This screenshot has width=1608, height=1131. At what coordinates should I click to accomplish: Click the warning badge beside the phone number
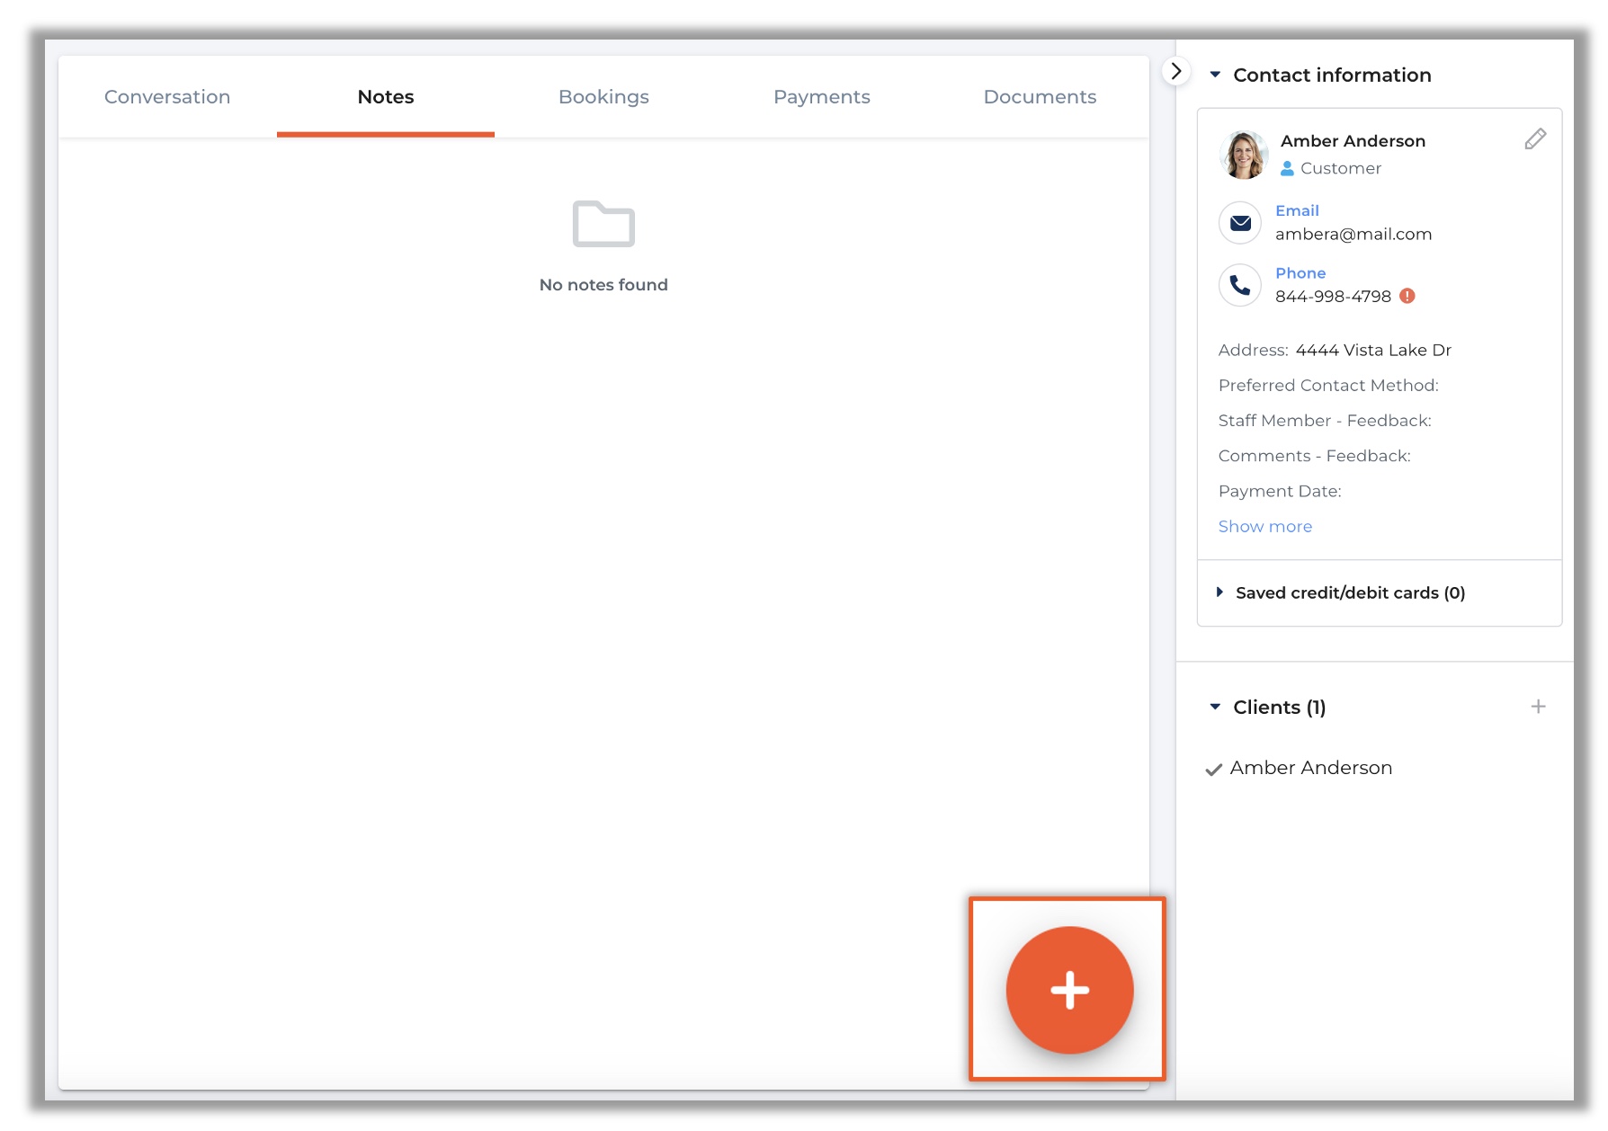pyautogui.click(x=1407, y=296)
